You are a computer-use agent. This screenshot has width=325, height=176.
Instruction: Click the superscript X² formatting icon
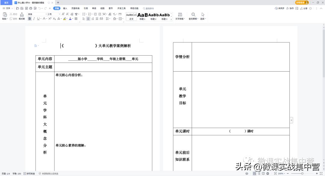(49, 19)
